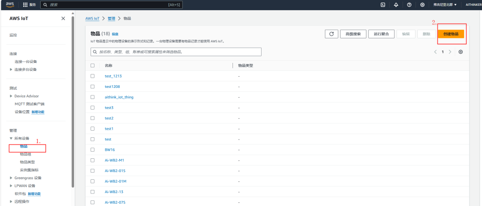Click the 编辑 button
Screen dimensions: 482x206
coord(406,34)
